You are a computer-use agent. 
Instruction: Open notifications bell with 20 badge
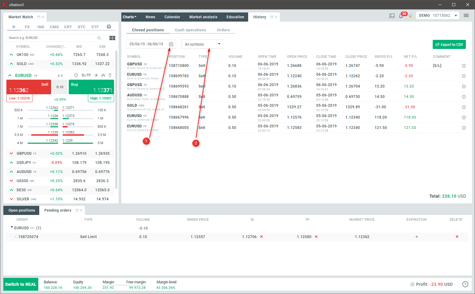[401, 16]
